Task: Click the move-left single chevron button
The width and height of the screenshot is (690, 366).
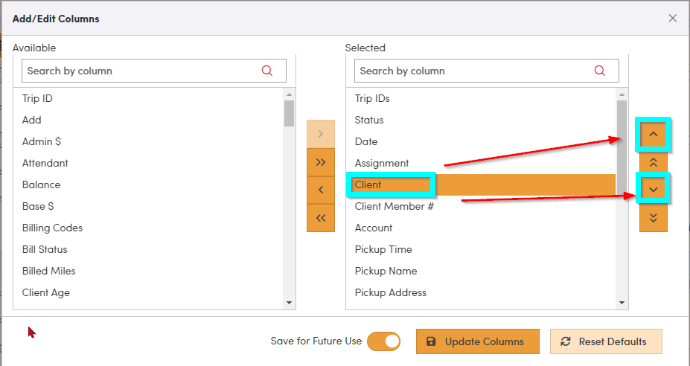Action: tap(321, 190)
